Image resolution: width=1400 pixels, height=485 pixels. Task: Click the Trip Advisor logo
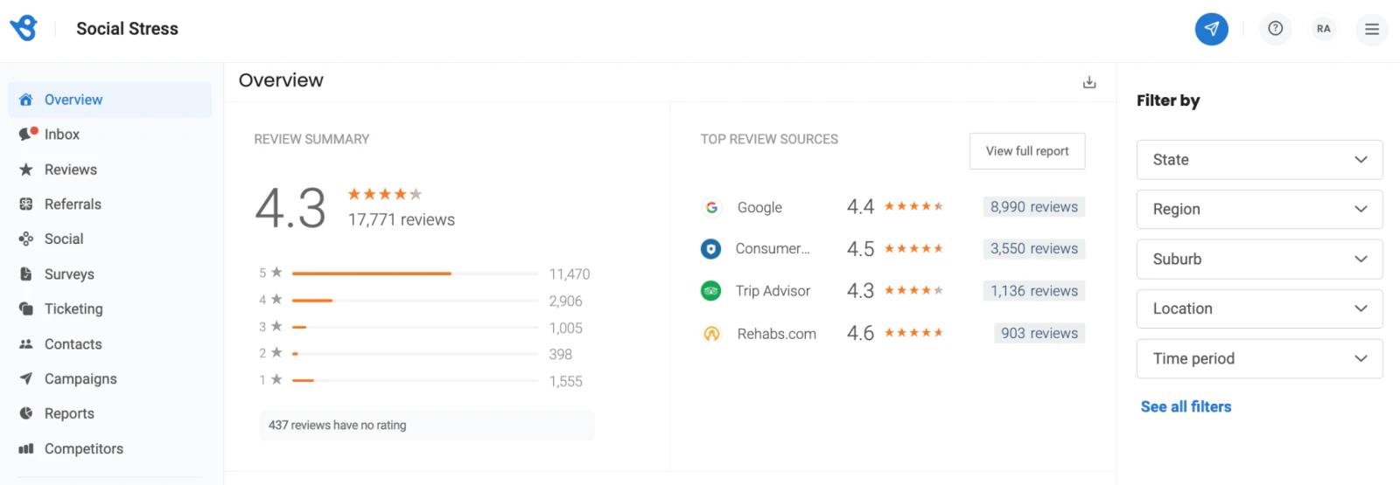pyautogui.click(x=710, y=290)
